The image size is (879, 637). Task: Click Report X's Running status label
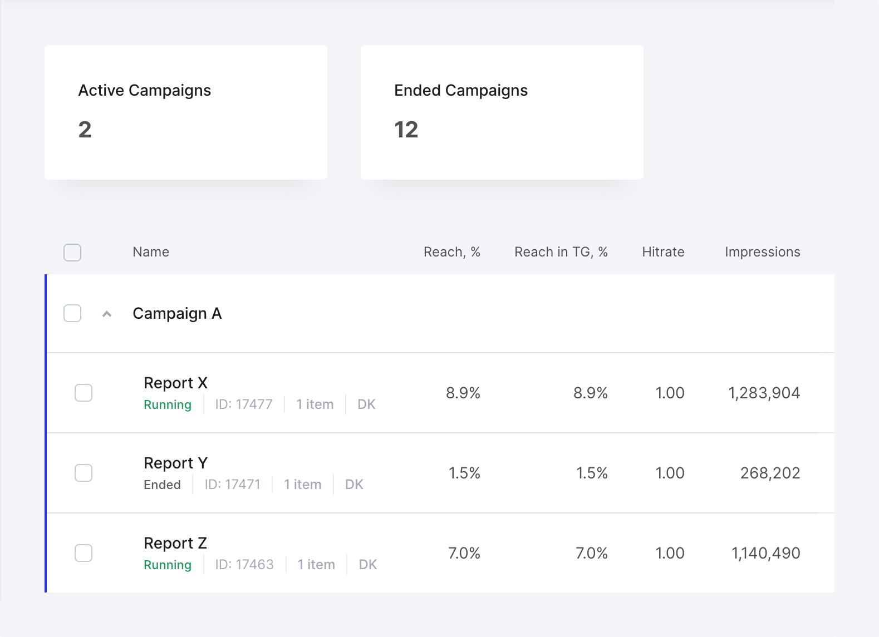(168, 405)
